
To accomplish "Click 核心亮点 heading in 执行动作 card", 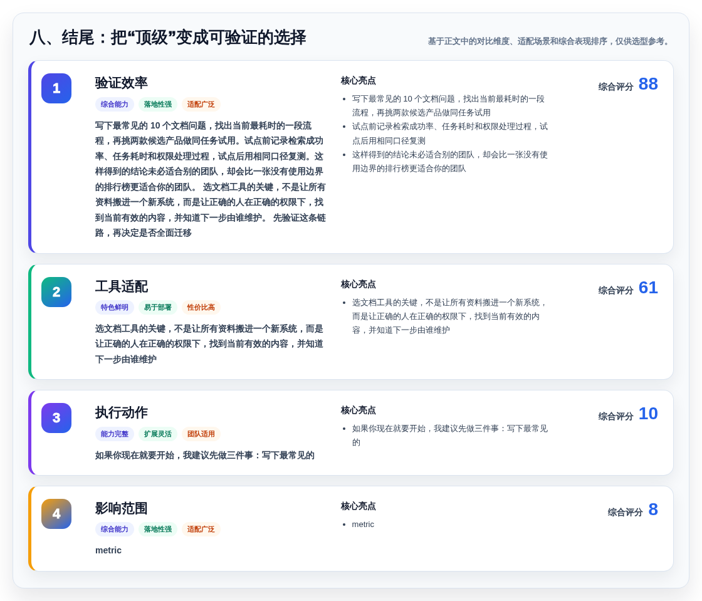I will coord(358,410).
